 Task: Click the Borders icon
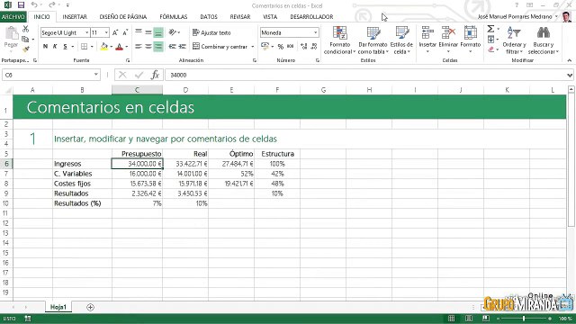click(x=84, y=47)
